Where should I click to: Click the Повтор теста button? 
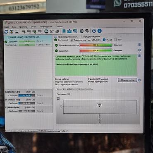pyautogui.click(x=127, y=80)
